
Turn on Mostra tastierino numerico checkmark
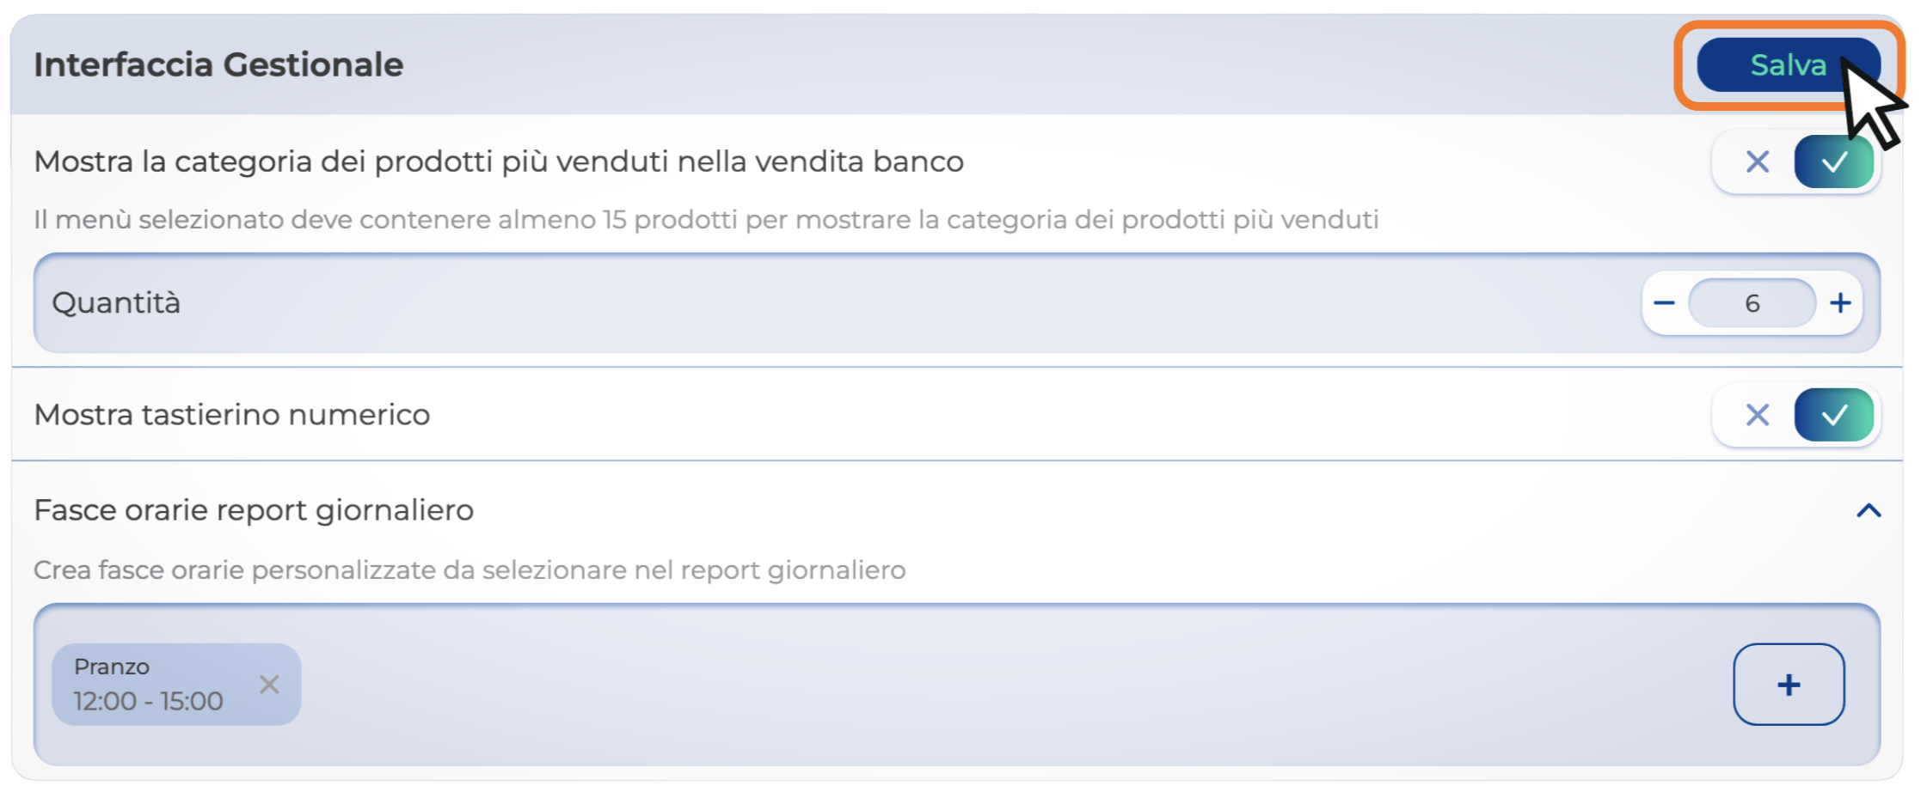[x=1833, y=416]
